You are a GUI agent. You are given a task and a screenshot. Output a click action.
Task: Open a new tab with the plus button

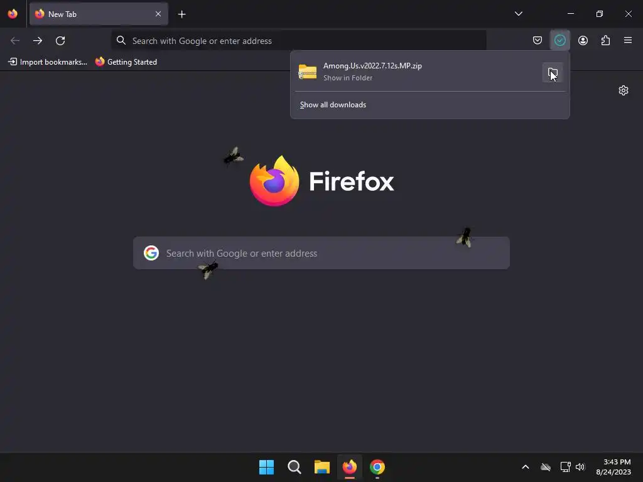pos(181,14)
